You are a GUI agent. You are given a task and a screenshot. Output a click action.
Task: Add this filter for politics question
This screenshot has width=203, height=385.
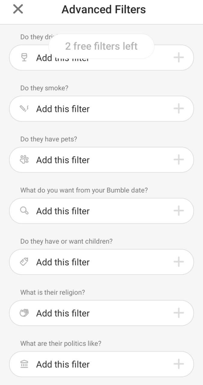coord(63,365)
